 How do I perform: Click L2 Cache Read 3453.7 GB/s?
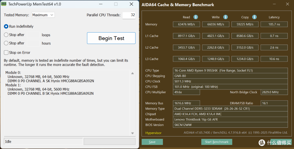(186, 47)
